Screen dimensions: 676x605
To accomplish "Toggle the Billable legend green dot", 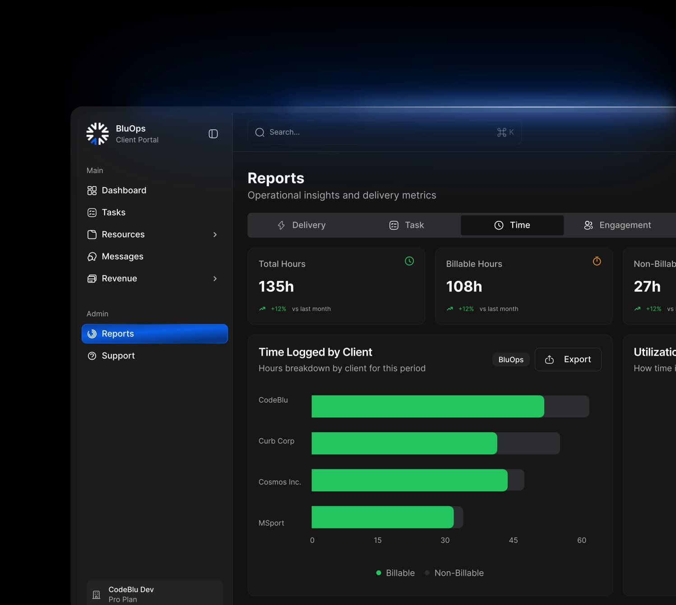I will 379,573.
